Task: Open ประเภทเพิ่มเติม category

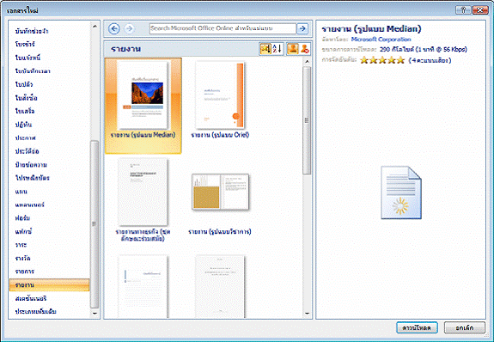Action: pyautogui.click(x=35, y=311)
